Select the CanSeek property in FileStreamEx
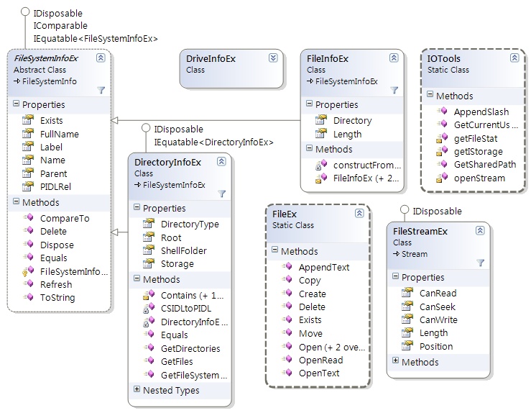 [438, 306]
